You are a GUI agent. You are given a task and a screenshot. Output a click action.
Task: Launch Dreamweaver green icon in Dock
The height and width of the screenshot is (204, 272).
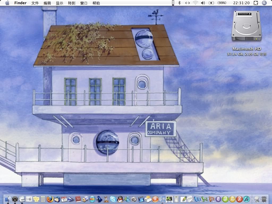(x=225, y=199)
